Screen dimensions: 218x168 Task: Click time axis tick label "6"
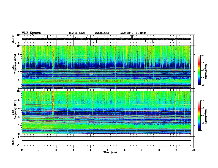pos(125,150)
